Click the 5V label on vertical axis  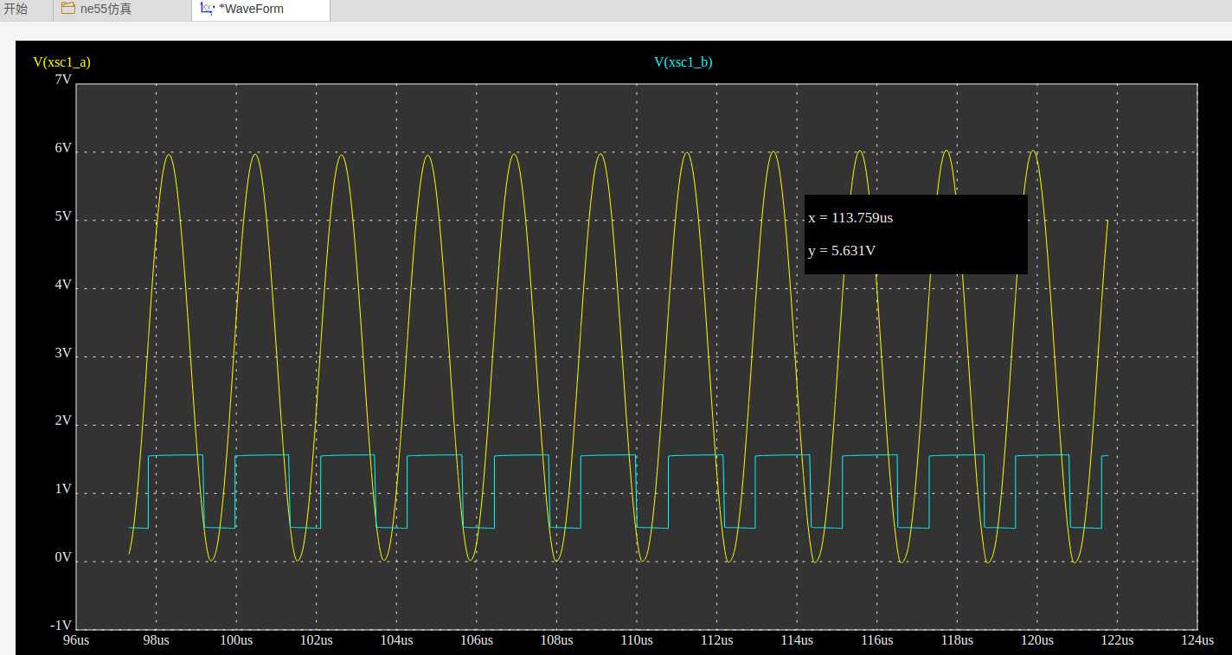point(63,216)
